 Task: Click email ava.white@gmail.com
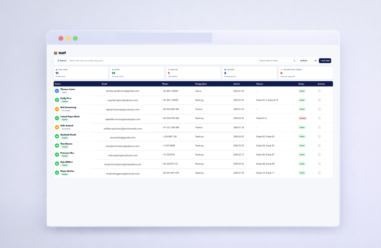click(x=123, y=138)
